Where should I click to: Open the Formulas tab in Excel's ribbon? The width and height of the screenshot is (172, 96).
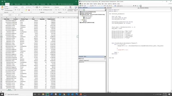24,4
